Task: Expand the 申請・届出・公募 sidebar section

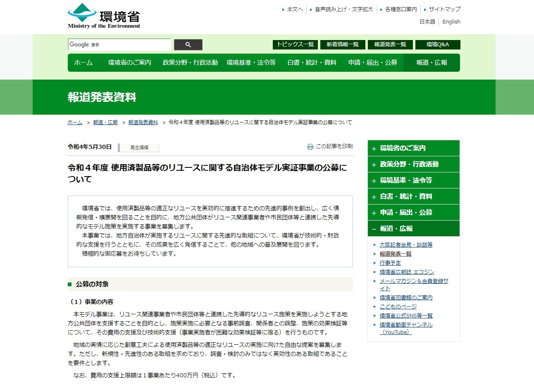Action: 374,213
